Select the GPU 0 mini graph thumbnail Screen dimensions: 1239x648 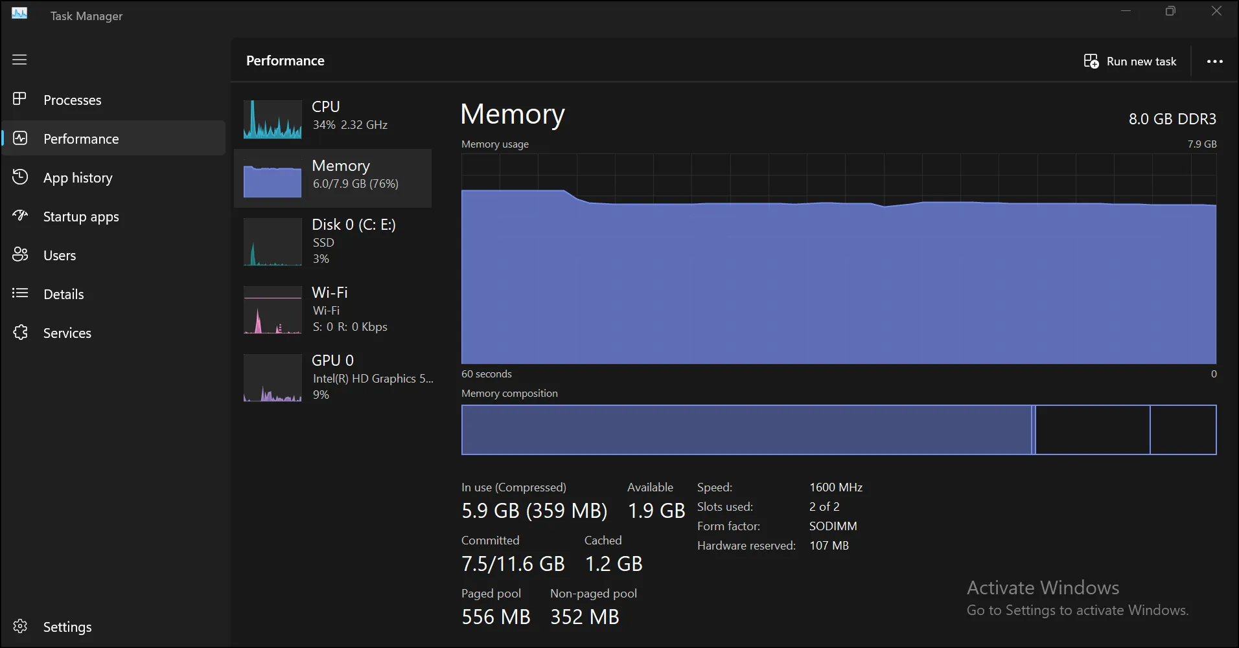click(273, 377)
